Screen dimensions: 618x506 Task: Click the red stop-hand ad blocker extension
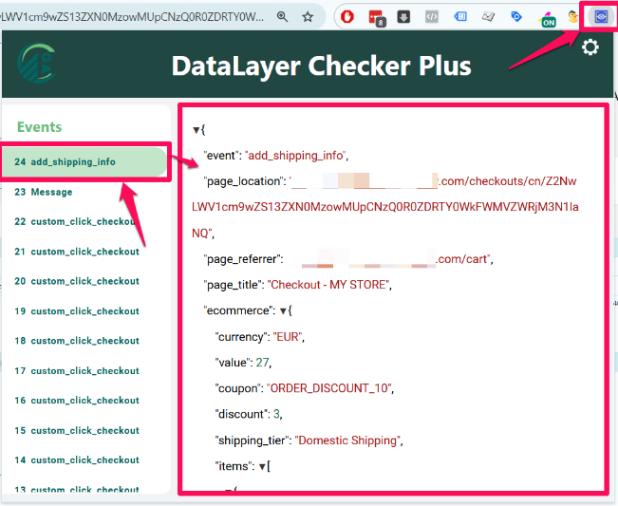click(347, 16)
